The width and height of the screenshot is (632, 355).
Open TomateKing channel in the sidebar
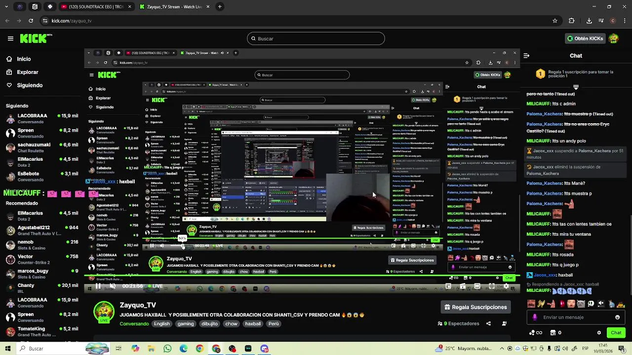pyautogui.click(x=41, y=331)
